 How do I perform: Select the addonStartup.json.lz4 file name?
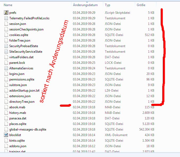point(24,91)
